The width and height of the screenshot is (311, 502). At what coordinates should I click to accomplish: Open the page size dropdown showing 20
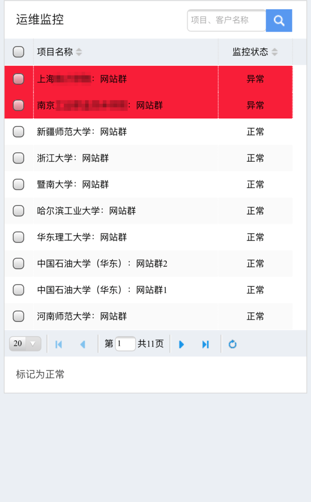click(x=25, y=344)
